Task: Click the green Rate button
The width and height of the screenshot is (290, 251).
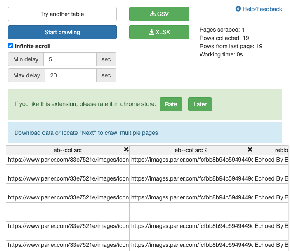Action: 171,104
